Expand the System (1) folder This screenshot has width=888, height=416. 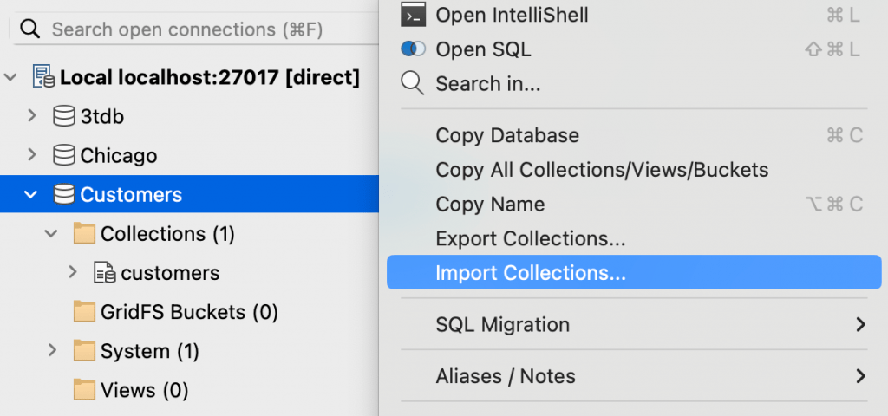(52, 351)
